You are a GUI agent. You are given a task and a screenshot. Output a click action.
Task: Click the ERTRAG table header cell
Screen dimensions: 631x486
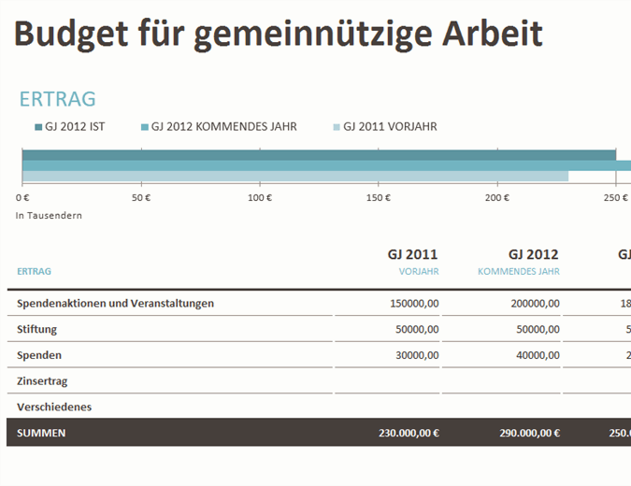34,271
